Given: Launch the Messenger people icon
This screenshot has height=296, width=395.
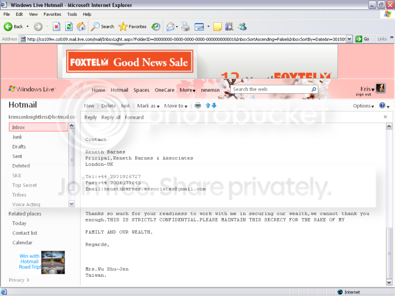Looking at the screenshot, I should click(242, 27).
